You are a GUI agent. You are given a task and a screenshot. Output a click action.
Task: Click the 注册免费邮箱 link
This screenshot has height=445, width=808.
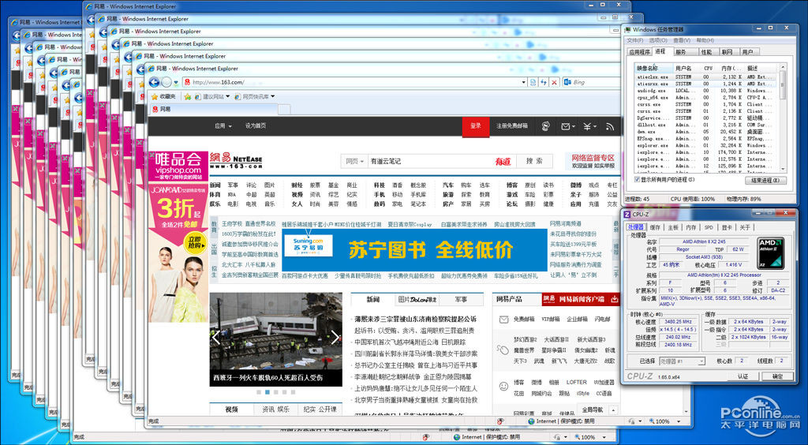coord(511,126)
